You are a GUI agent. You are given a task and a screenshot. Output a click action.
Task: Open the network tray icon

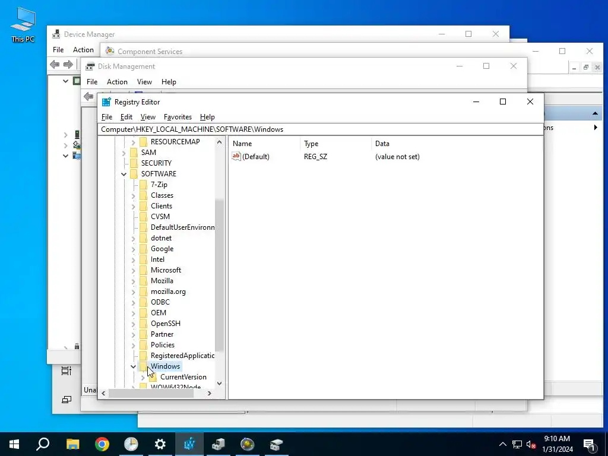coord(517,444)
